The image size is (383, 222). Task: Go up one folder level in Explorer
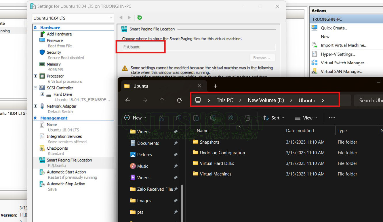click(162, 100)
